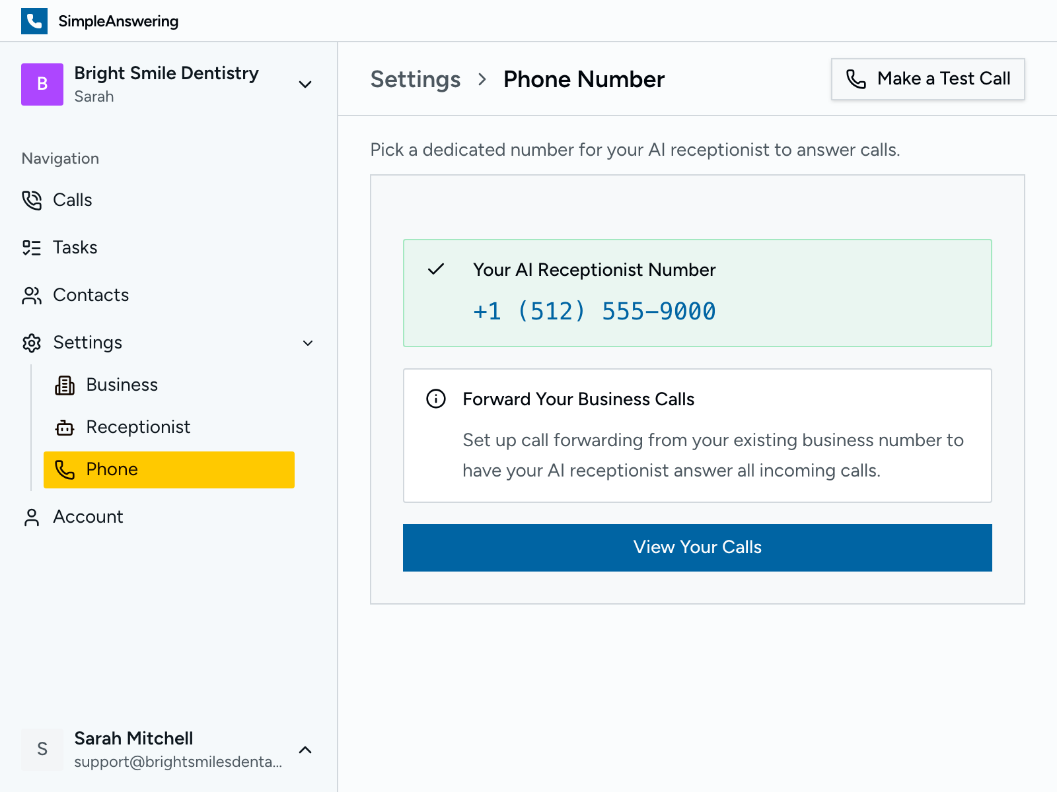Click the Account person icon
Viewport: 1057px width, 792px height.
pos(31,517)
